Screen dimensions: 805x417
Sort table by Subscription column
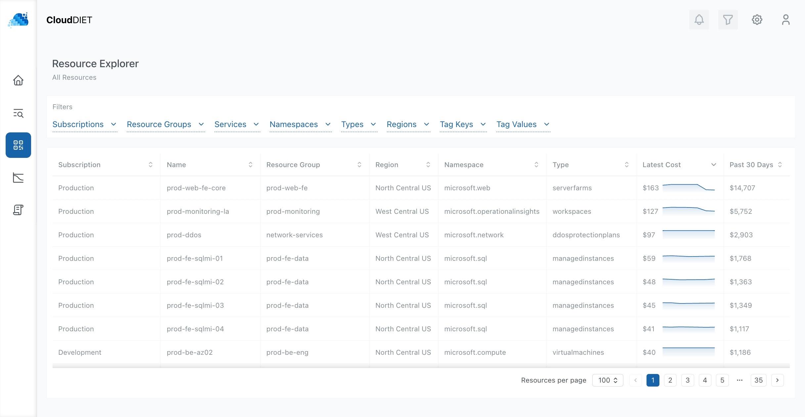(151, 165)
